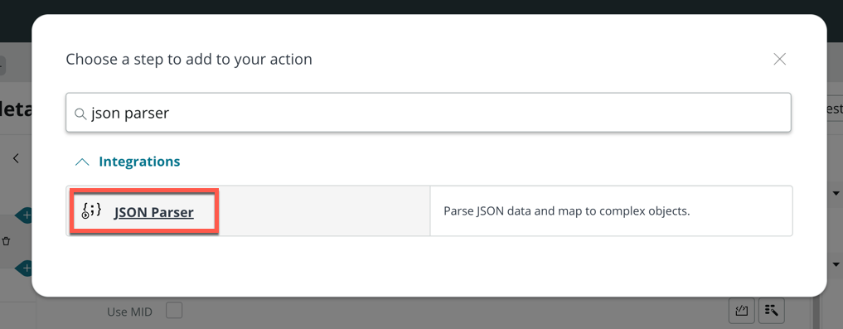The width and height of the screenshot is (843, 329).
Task: Open the upper dropdown arrow at right edge
Action: (x=836, y=193)
